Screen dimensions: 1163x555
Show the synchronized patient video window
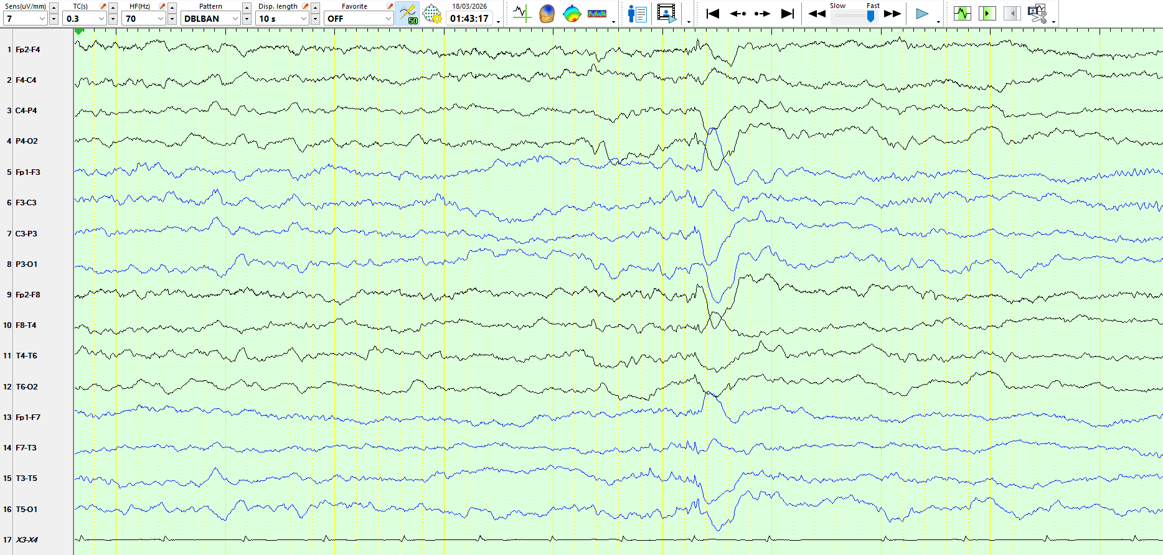coord(667,13)
